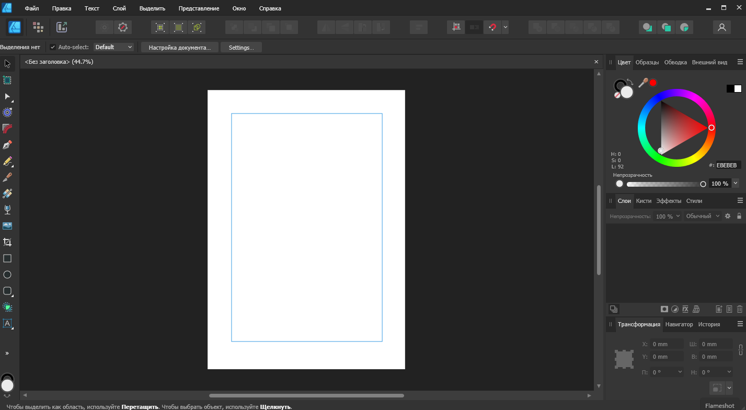
Task: Select the Rectangle tool
Action: click(x=7, y=258)
